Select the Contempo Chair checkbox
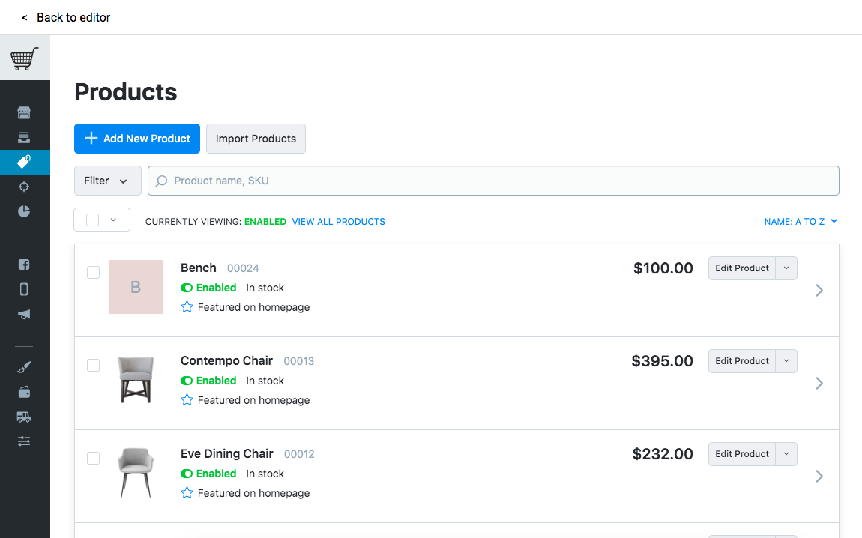 (x=93, y=366)
